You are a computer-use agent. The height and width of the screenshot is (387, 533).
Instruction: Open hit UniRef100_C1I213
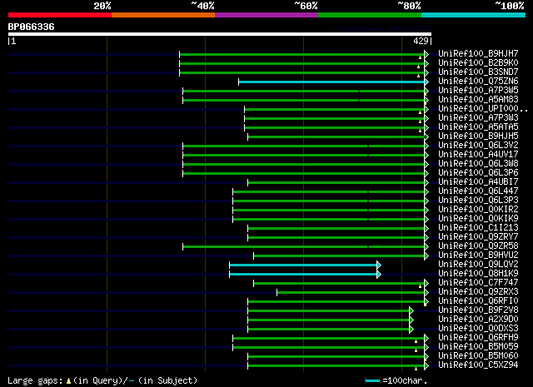(478, 228)
